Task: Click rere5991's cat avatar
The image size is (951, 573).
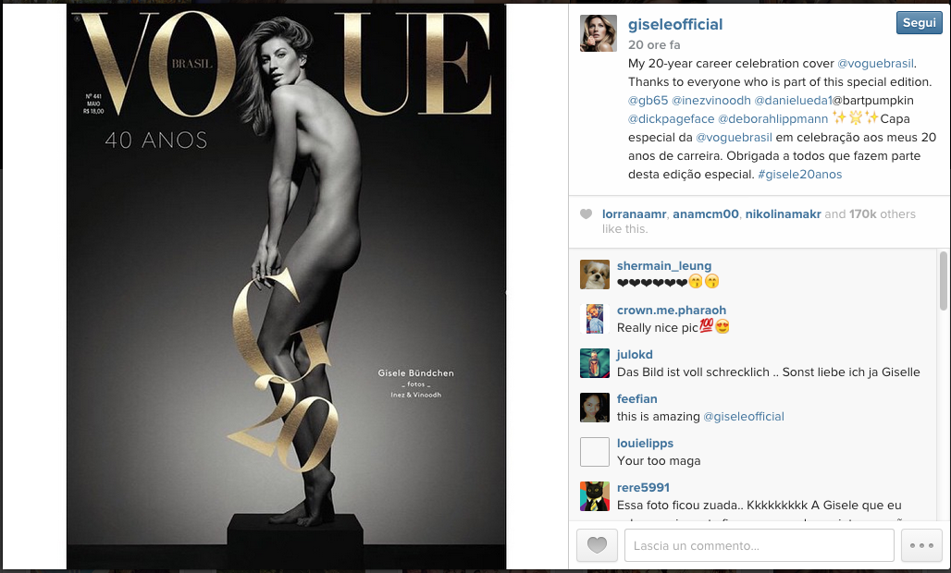Action: point(594,496)
